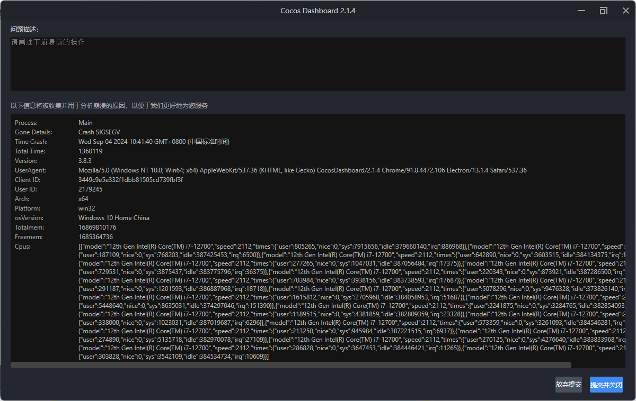Click the Time Crash label
Viewport: 636px width, 401px height.
click(x=31, y=142)
